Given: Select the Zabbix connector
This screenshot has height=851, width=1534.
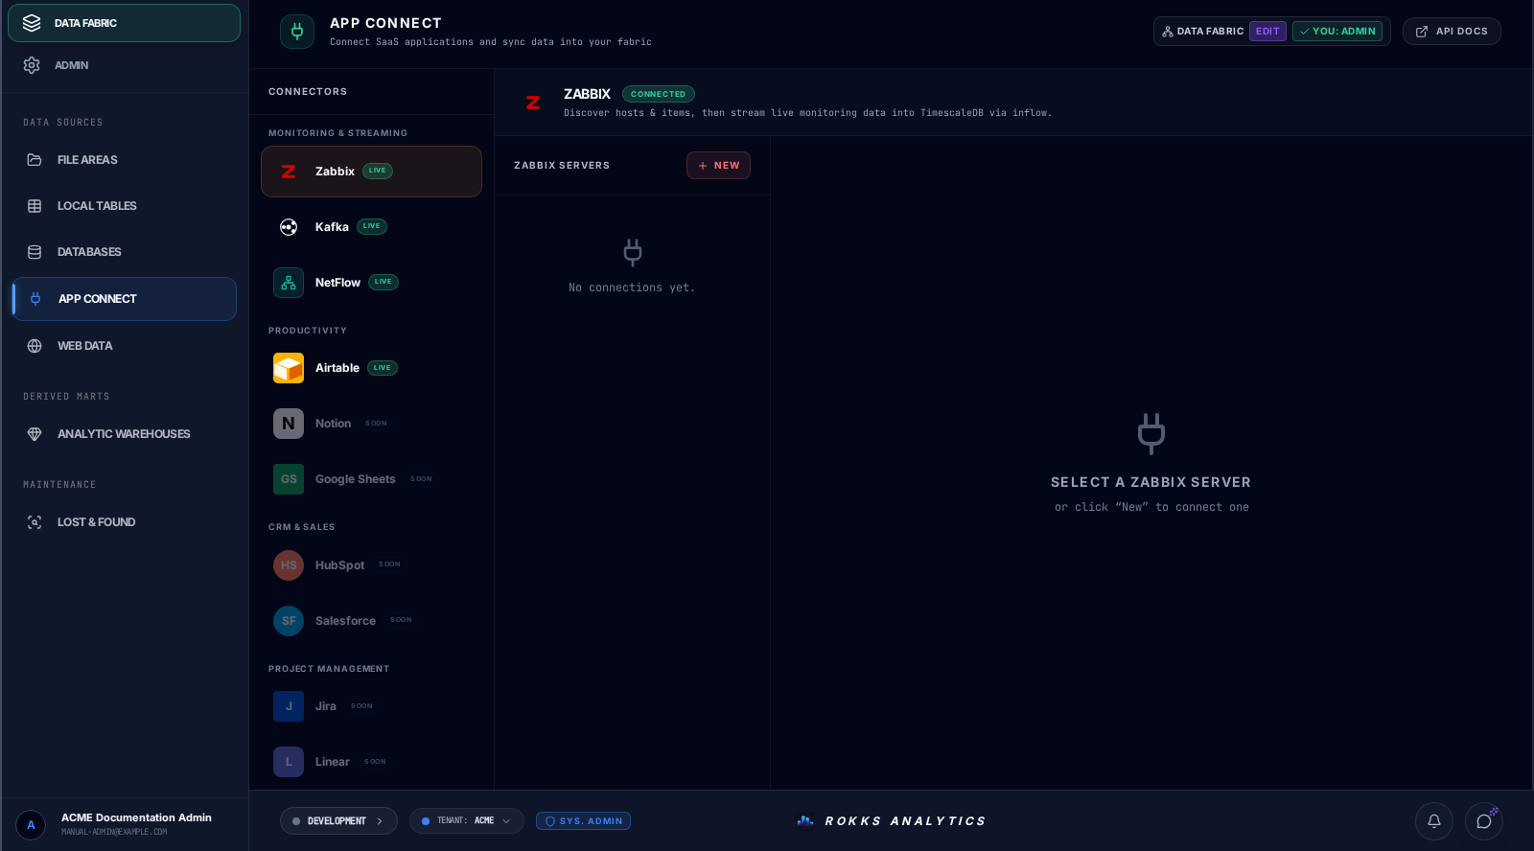Looking at the screenshot, I should tap(371, 172).
